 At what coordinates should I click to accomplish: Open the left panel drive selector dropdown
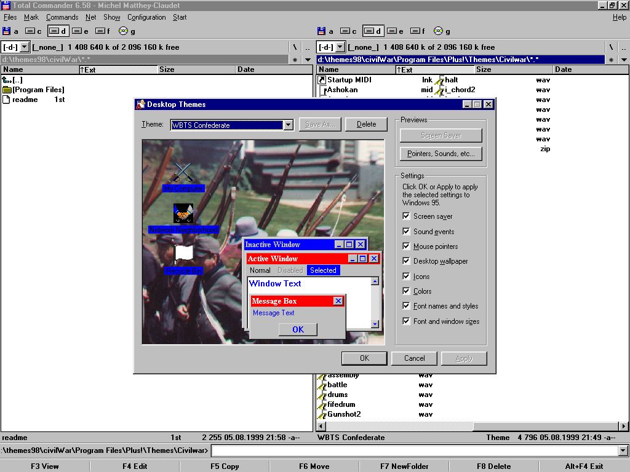(24, 47)
